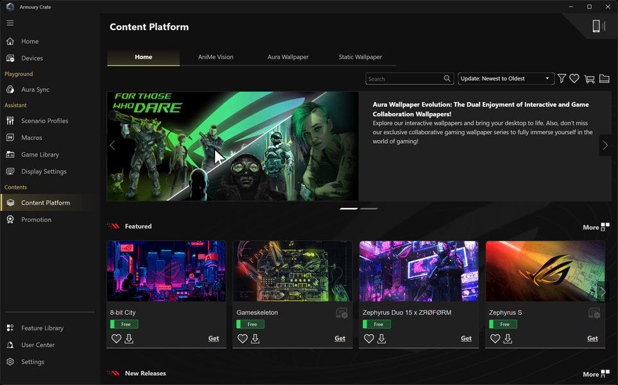Click the Armoury Crate logo in title bar
This screenshot has width=618, height=385.
click(10, 6)
